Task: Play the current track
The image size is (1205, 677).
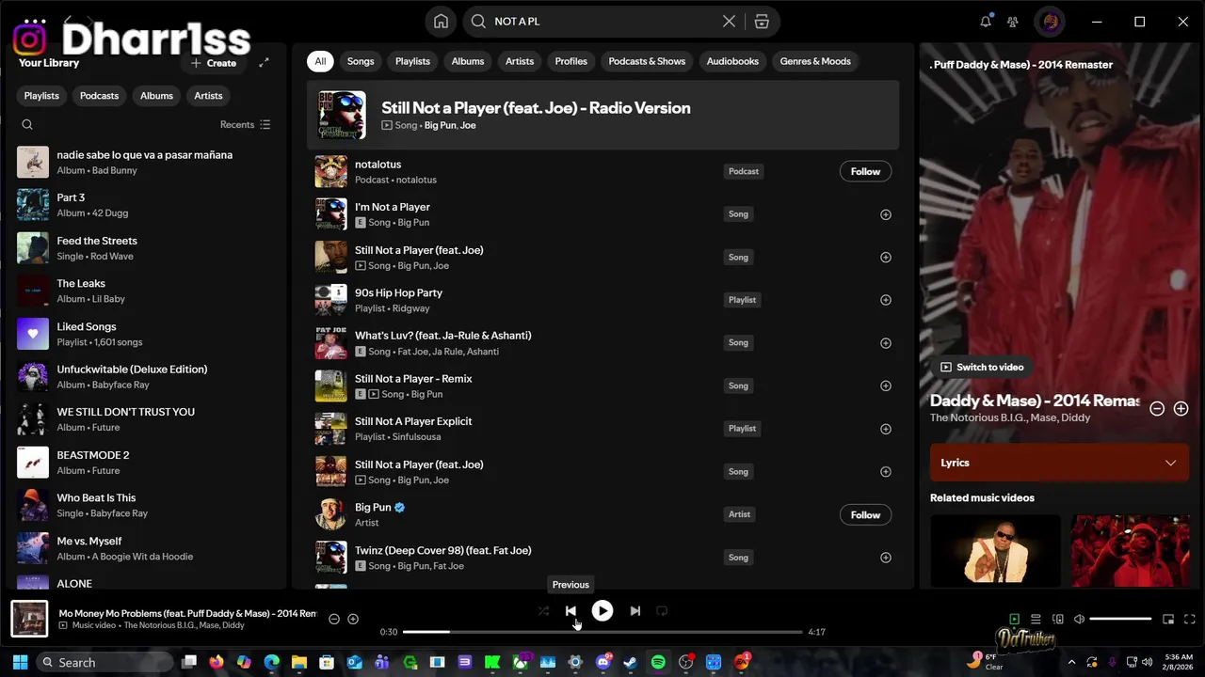Action: (602, 611)
